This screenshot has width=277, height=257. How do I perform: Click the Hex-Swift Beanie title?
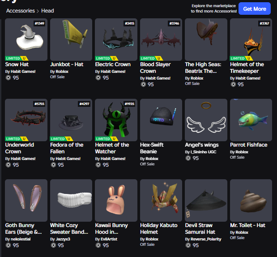tap(152, 148)
